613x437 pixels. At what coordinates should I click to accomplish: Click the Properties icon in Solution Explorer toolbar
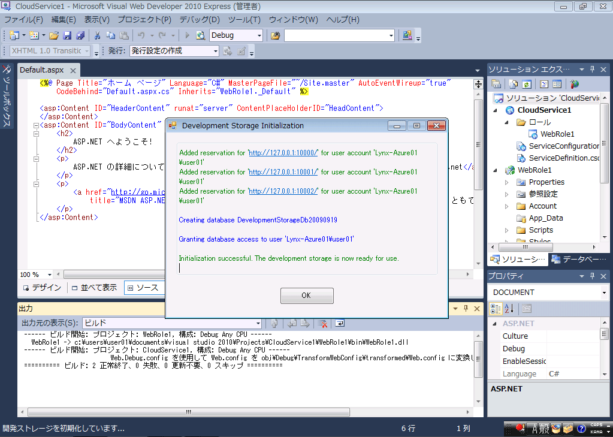click(x=496, y=84)
